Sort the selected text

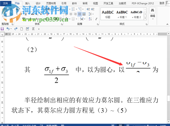[90, 19]
